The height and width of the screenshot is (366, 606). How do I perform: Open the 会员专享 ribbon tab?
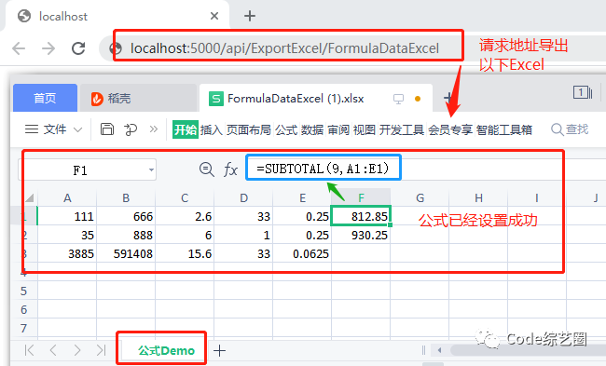450,129
